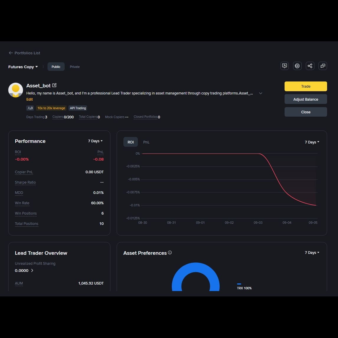Image resolution: width=338 pixels, height=338 pixels.
Task: Click the Asset_bot profile avatar
Action: [x=16, y=90]
